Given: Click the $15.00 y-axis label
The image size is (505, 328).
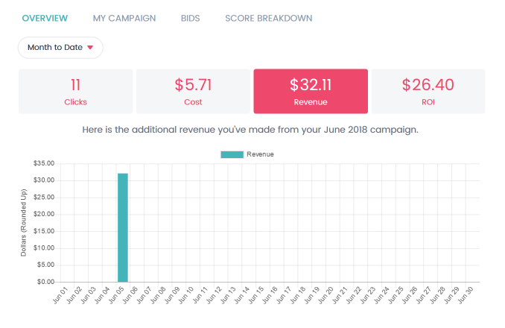Looking at the screenshot, I should pos(44,231).
